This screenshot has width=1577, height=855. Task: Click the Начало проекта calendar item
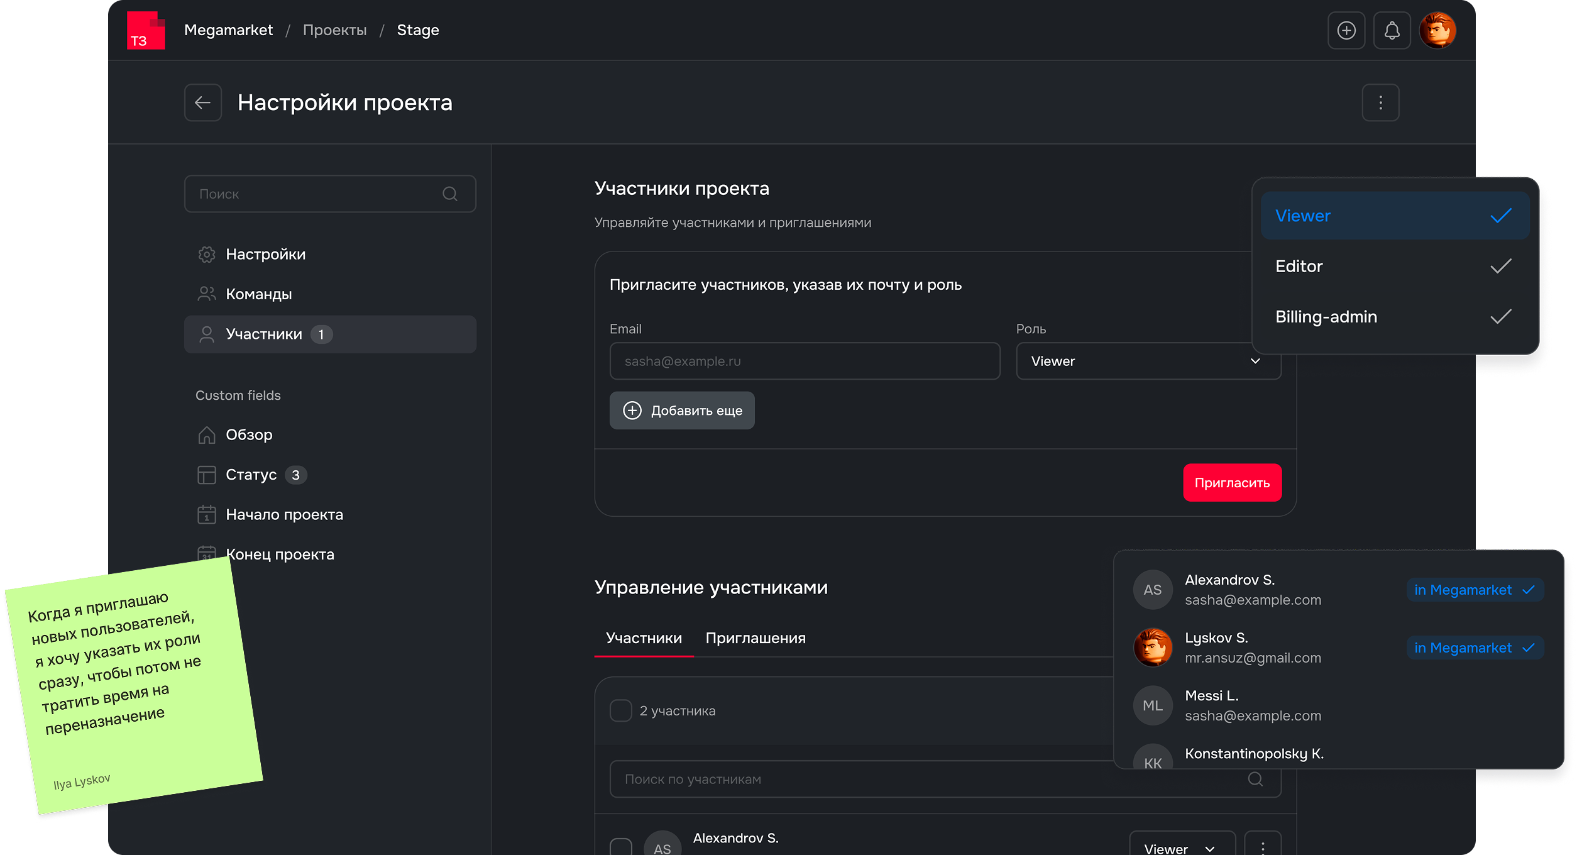[x=284, y=515]
